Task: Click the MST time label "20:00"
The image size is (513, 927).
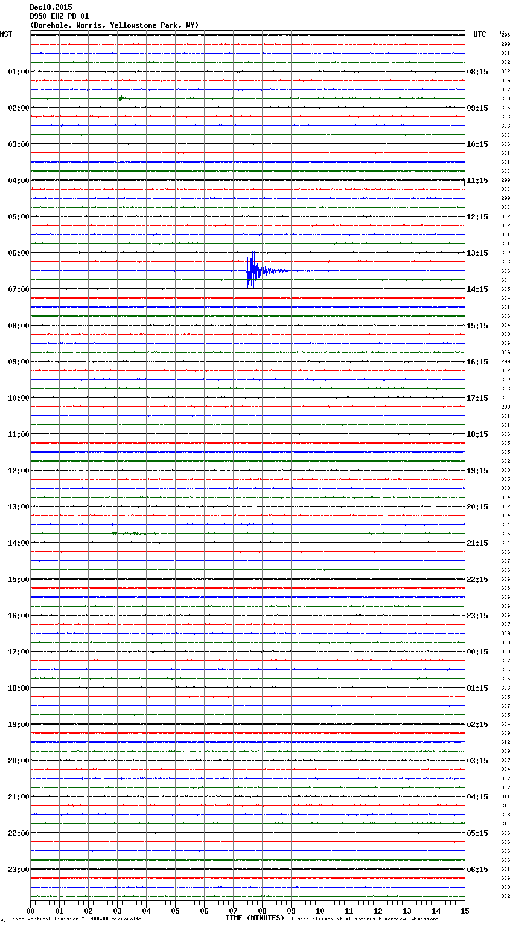Action: pos(19,761)
